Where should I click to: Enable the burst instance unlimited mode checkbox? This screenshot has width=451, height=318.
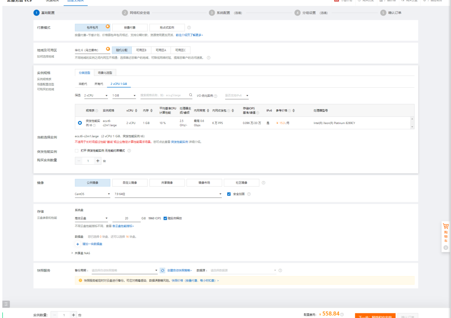77,151
